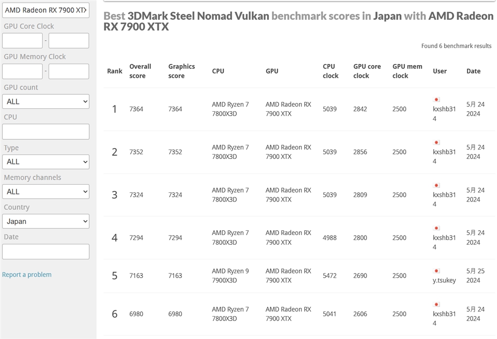The width and height of the screenshot is (497, 339).
Task: Change the Country dropdown set to Japan
Action: coord(46,221)
